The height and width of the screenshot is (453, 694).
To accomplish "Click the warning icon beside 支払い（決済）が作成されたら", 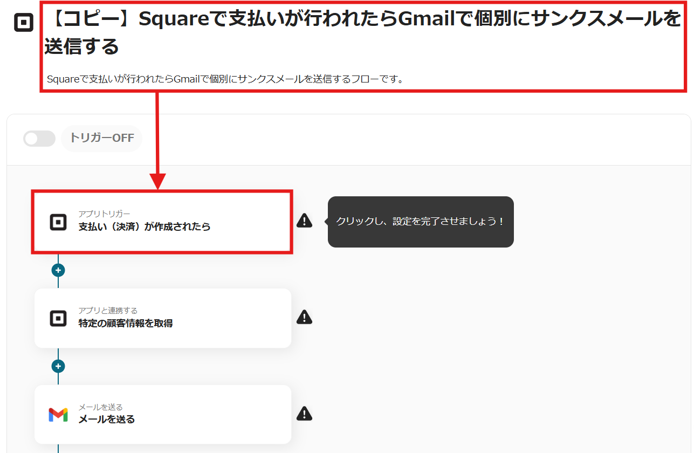I will (x=304, y=221).
